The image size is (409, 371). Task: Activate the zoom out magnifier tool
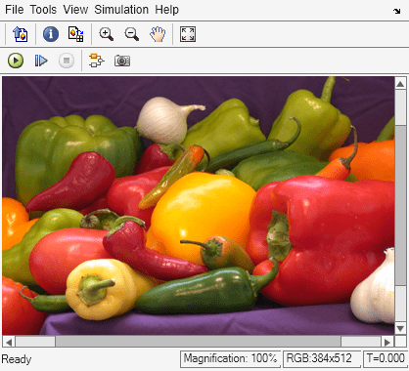pyautogui.click(x=132, y=34)
